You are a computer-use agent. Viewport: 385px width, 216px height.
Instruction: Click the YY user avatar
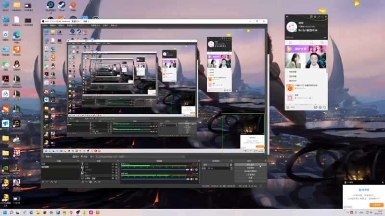tap(292, 27)
